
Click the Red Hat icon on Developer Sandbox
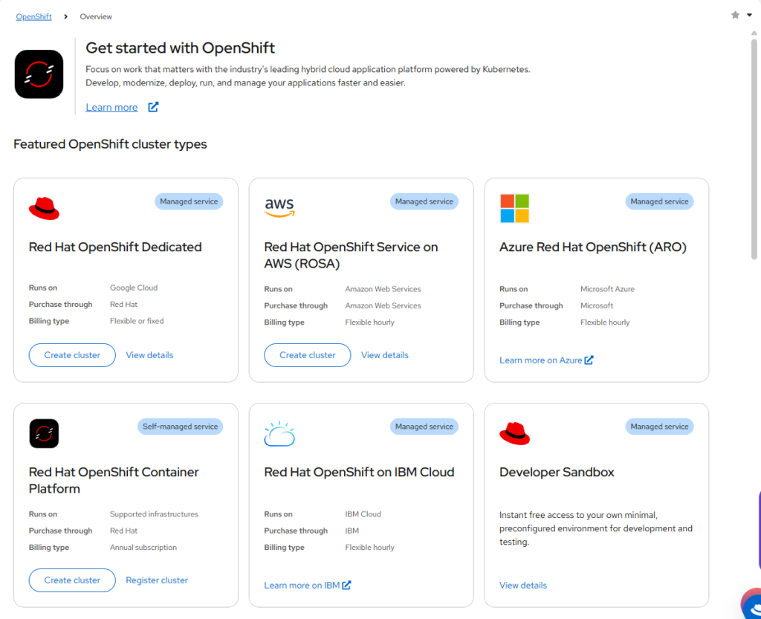click(514, 433)
